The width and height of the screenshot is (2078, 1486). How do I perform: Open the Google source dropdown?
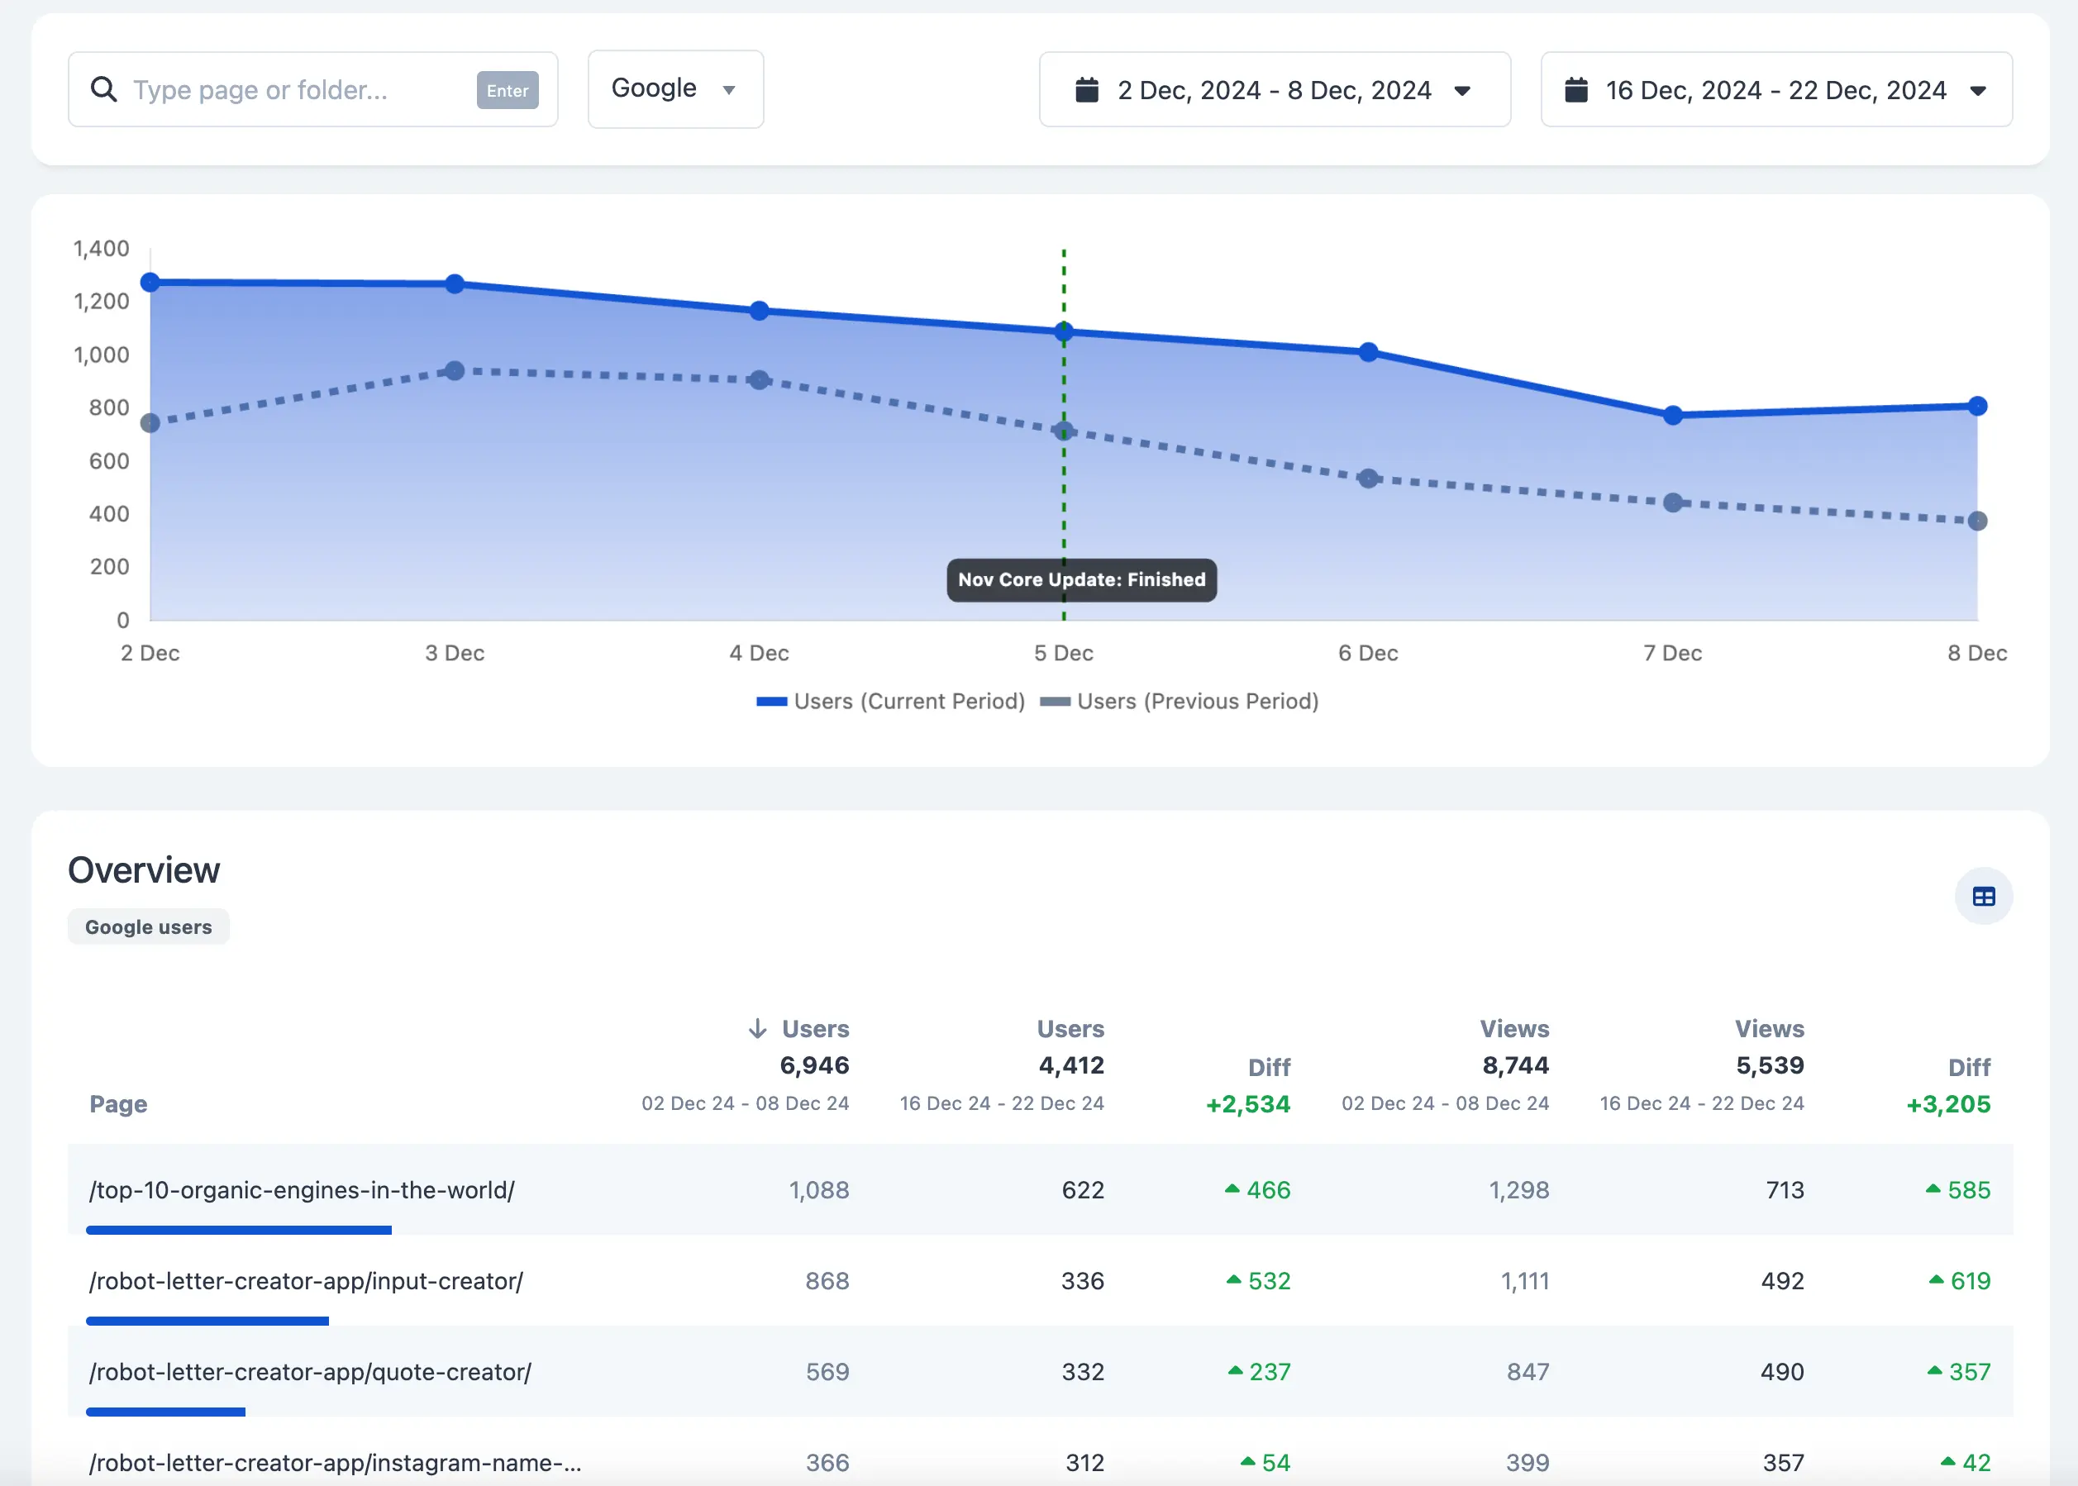[x=675, y=88]
